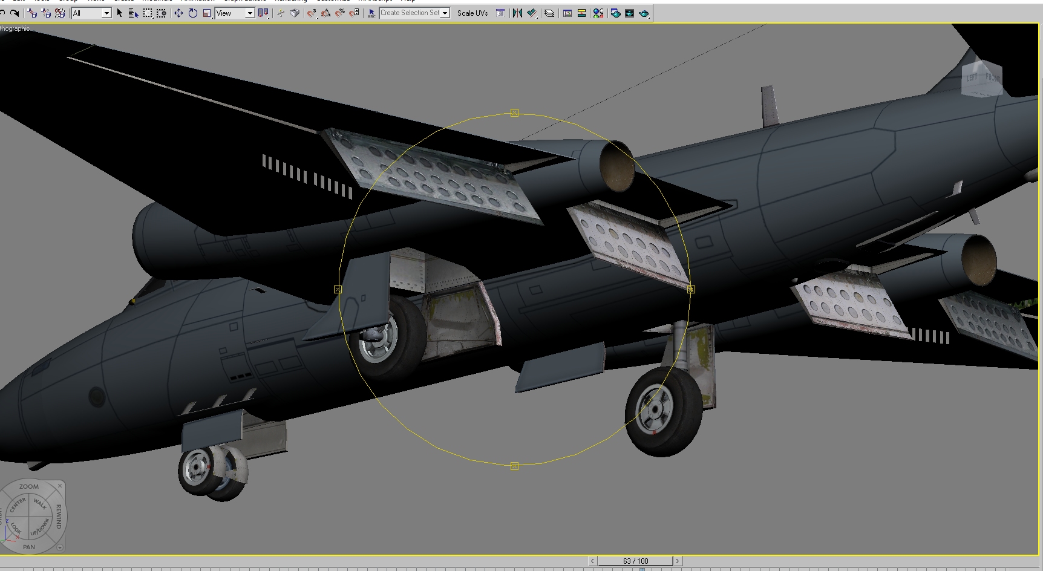Click the Redo arrow button
The image size is (1043, 571).
click(x=15, y=13)
